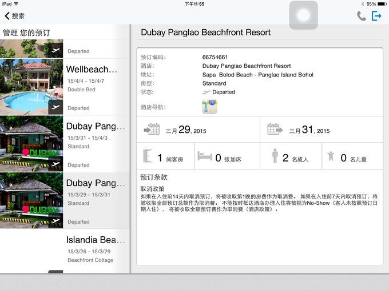Tap 三月 31, 2015 check-out date

(309, 130)
